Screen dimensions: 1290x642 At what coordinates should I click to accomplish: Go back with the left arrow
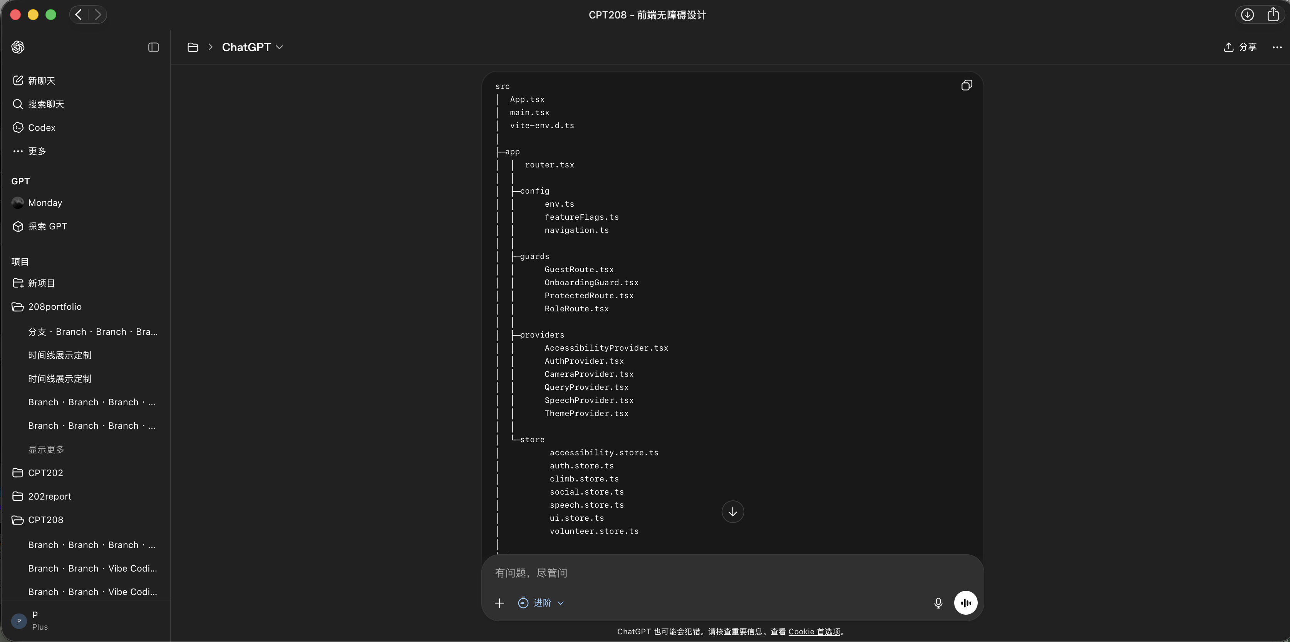coord(79,15)
